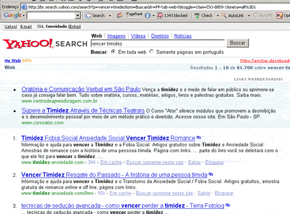This screenshot has width=290, height=214.
Task: Click the spell Check toolbar button
Action: [x=203, y=16]
